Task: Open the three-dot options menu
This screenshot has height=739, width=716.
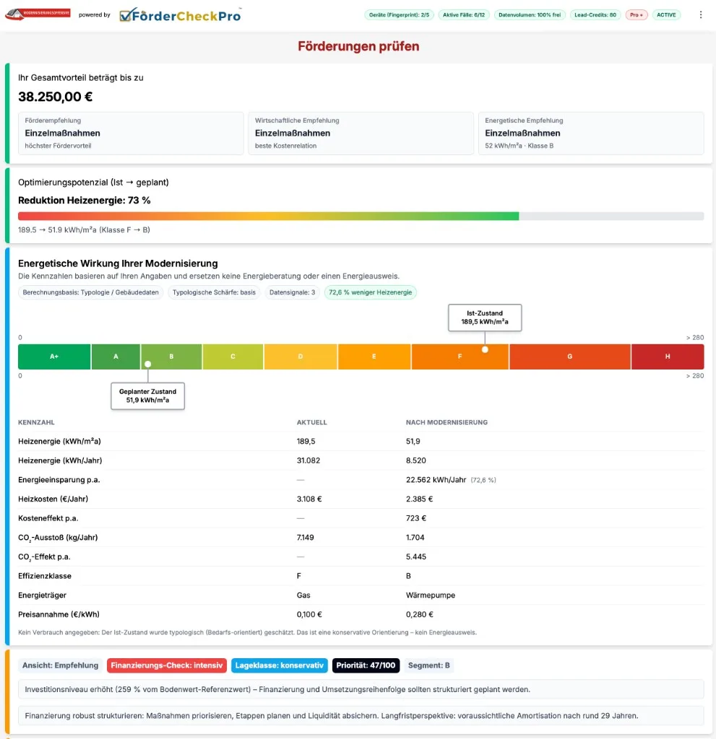Action: pyautogui.click(x=700, y=14)
